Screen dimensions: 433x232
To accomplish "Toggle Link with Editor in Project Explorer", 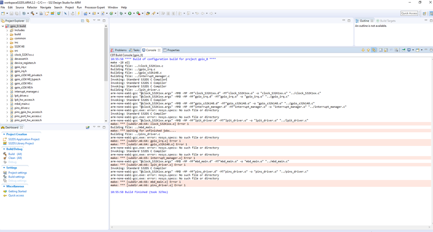I will point(88,21).
